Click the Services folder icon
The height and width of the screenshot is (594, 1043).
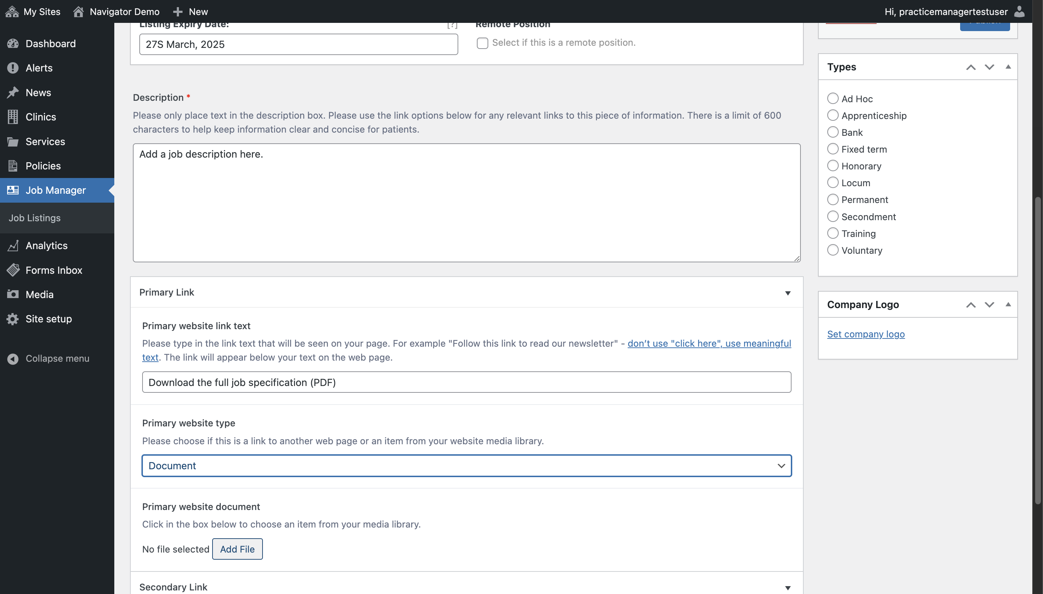coord(13,142)
